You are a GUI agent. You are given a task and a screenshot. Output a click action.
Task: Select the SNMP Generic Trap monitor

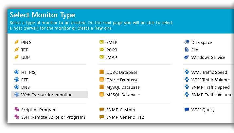click(125, 117)
